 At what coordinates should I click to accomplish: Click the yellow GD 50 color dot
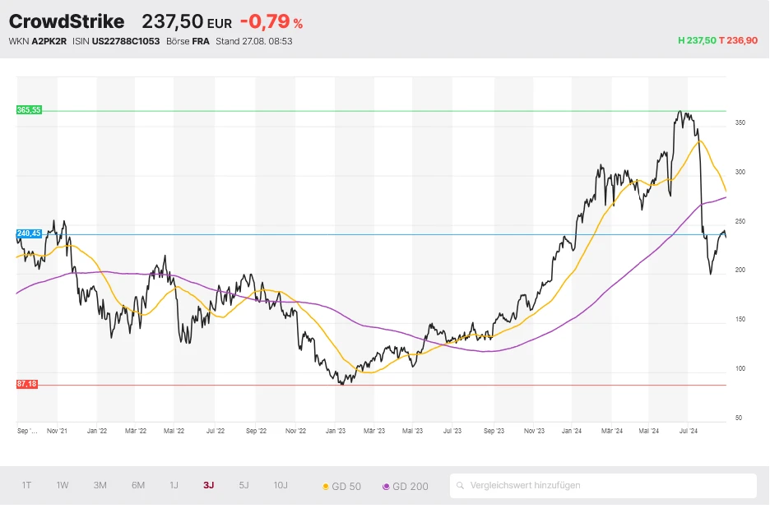(326, 487)
